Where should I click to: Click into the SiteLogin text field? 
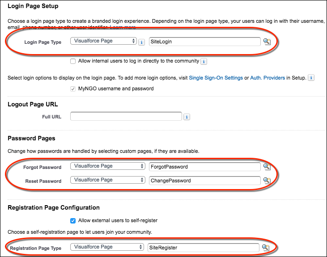pos(204,42)
